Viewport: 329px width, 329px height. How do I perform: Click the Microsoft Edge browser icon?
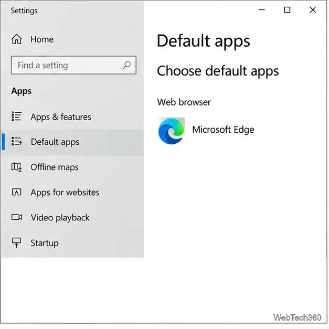[x=172, y=131]
